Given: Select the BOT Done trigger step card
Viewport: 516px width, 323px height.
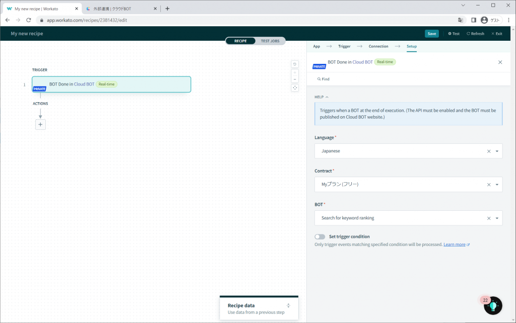Looking at the screenshot, I should point(111,85).
